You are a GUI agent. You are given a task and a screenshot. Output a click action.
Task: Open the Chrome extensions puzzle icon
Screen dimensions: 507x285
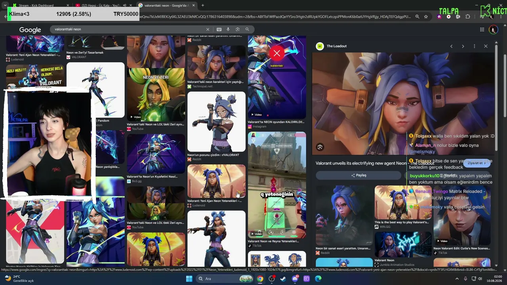468,17
